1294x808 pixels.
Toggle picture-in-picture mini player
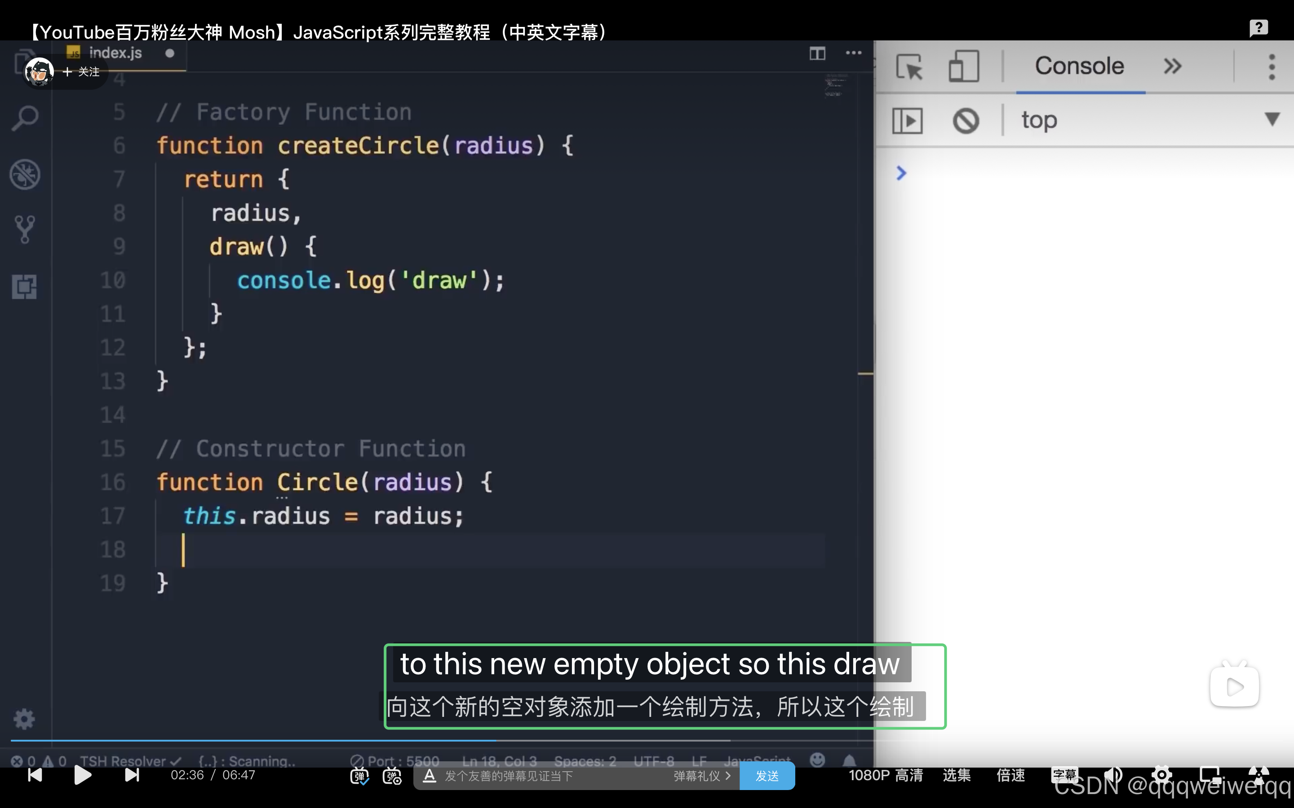[1210, 775]
